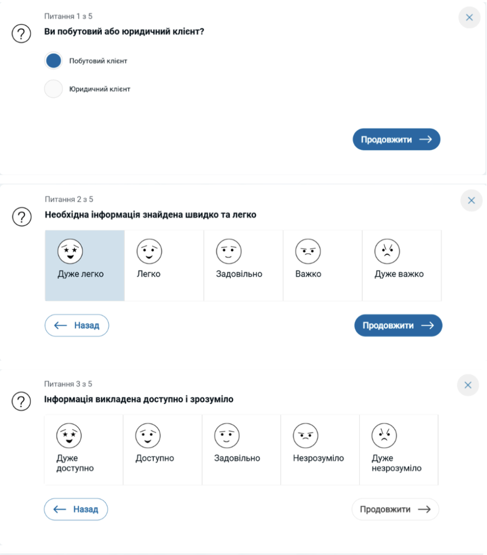Choose Задовільно face in question 2
The height and width of the screenshot is (555, 487).
(x=243, y=266)
